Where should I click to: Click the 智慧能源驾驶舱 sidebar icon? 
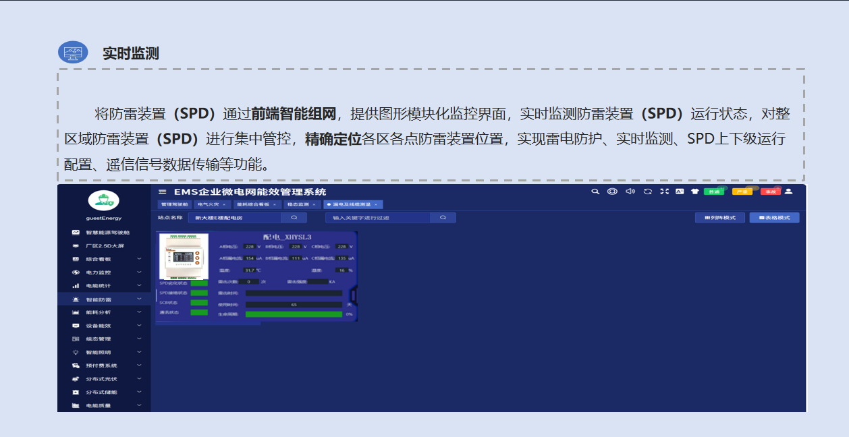click(x=76, y=233)
